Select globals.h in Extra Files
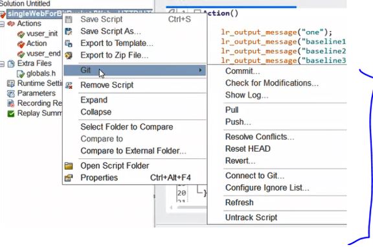 pyautogui.click(x=41, y=74)
